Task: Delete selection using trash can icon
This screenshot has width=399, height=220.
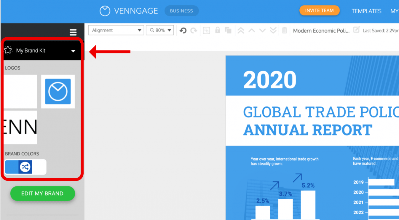Action: click(x=285, y=30)
